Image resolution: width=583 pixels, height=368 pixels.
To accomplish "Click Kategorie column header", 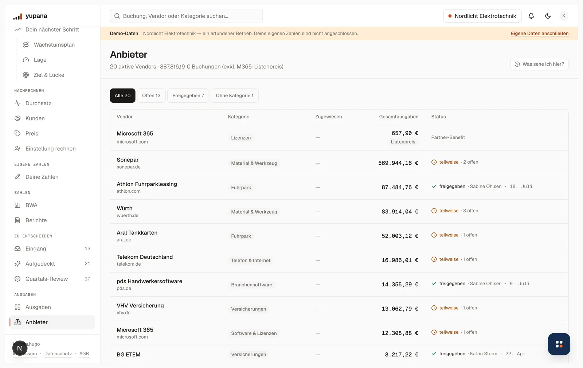I will click(239, 117).
